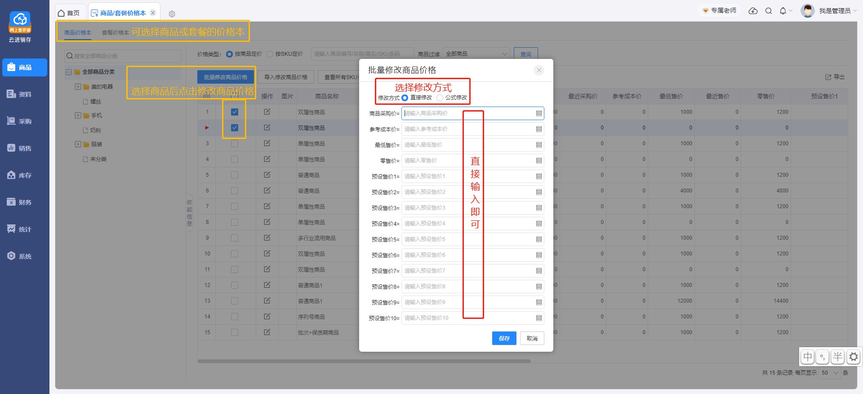The image size is (863, 394).
Task: Open the header search icon
Action: coord(769,11)
